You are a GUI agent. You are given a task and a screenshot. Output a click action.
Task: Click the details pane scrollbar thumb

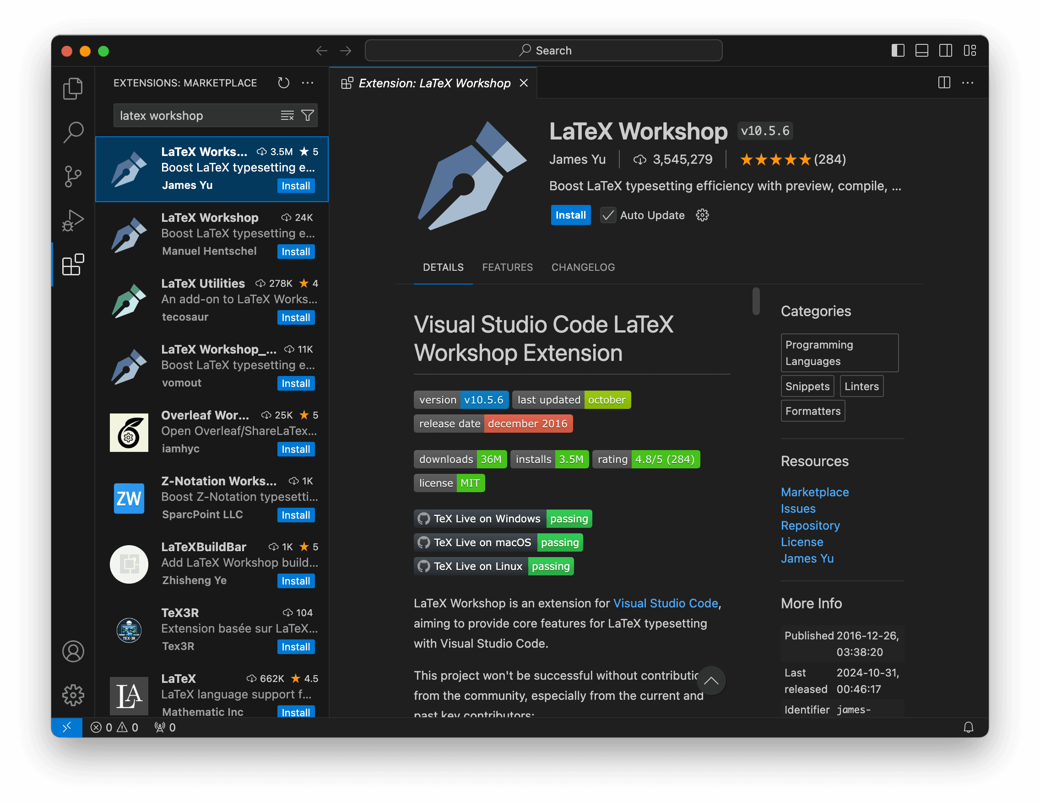[756, 301]
